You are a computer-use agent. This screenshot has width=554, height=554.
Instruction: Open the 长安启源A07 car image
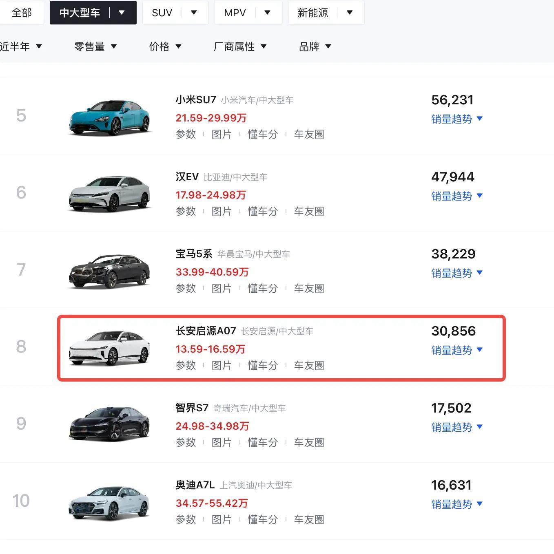(x=109, y=347)
